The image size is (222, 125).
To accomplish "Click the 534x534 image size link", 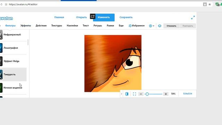I will [x=188, y=94].
